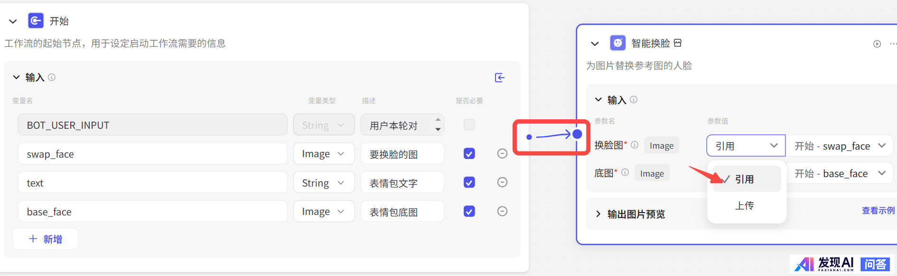Select 上传 from the dropdown menu
Image resolution: width=897 pixels, height=276 pixels.
[x=744, y=205]
